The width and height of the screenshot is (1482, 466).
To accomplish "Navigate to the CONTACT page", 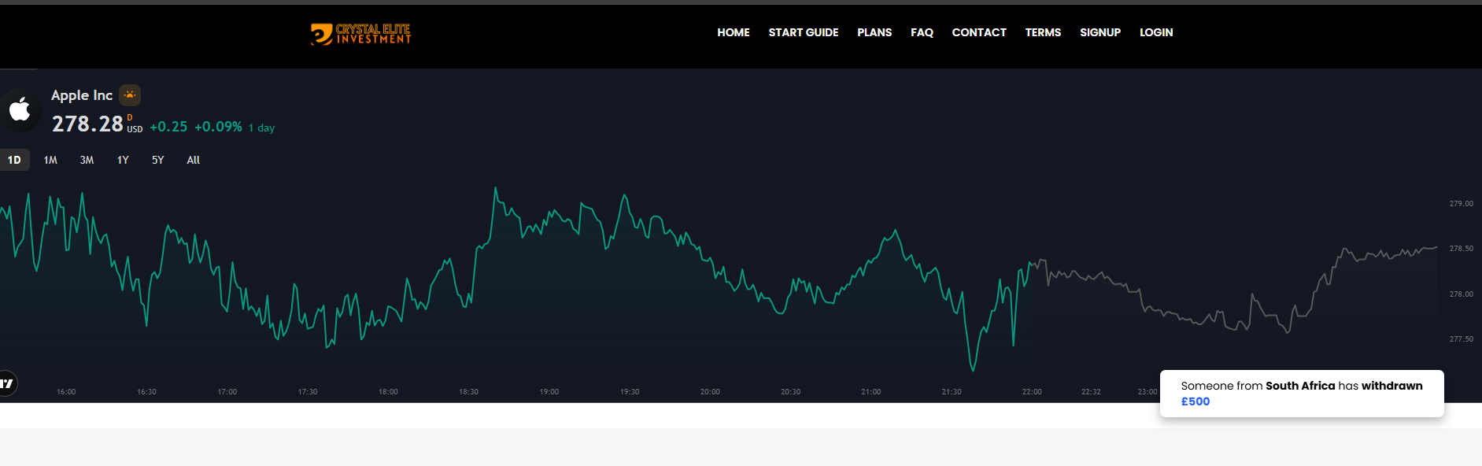I will (978, 32).
